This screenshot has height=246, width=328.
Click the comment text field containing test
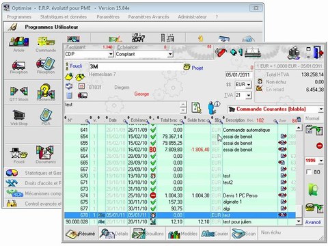click(123, 107)
